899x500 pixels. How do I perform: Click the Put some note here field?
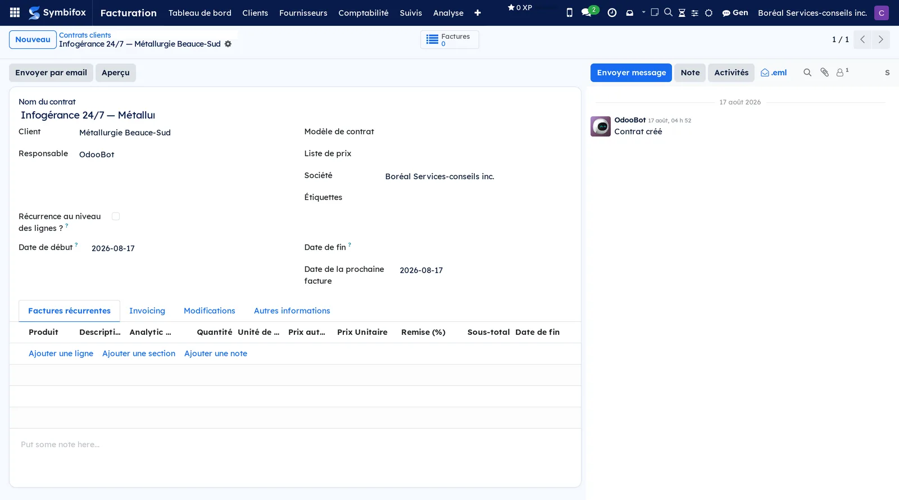(295, 444)
